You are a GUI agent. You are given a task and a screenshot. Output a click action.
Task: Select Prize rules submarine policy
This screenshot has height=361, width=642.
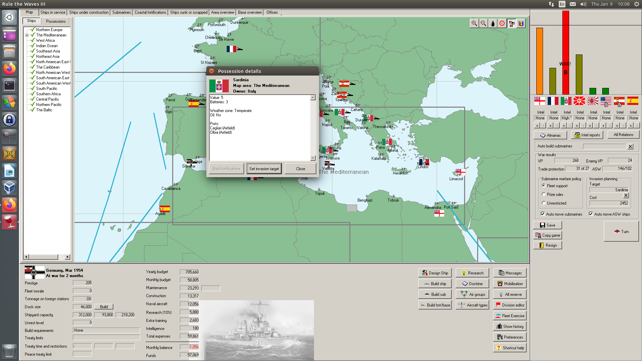coord(544,194)
